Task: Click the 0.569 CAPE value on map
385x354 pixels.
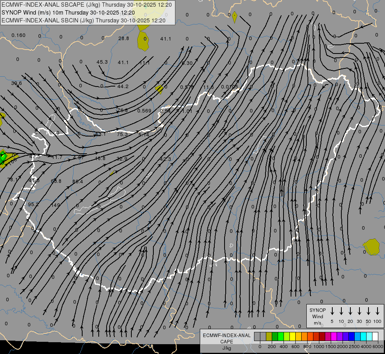Action: [144, 111]
